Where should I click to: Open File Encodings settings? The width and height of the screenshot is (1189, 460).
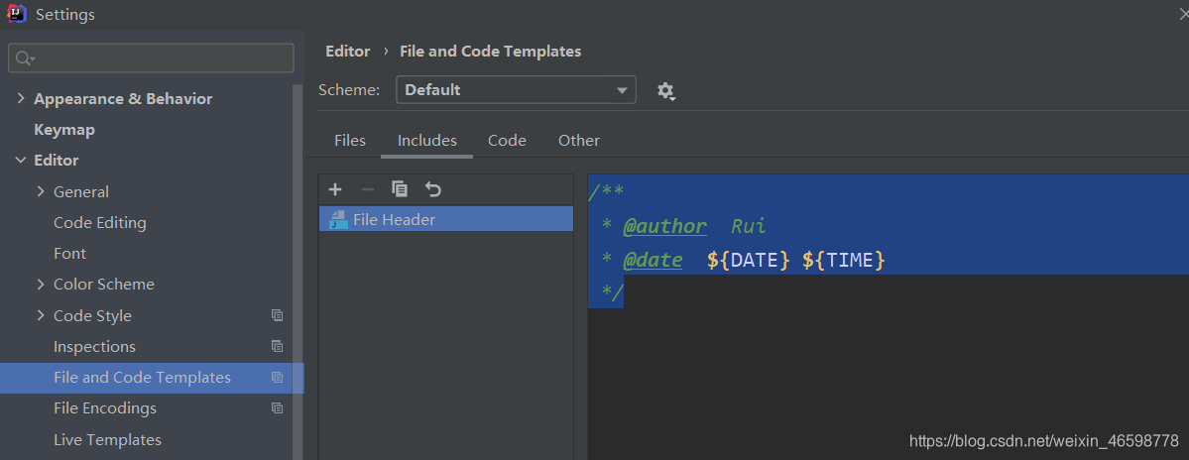(x=105, y=407)
